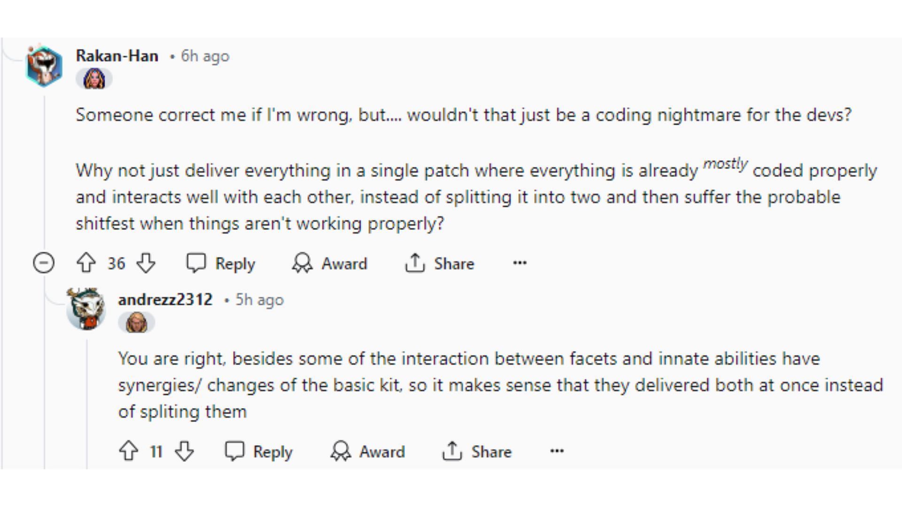902x507 pixels.
Task: Open andrezz2312's avatar profile picture
Action: (x=86, y=309)
